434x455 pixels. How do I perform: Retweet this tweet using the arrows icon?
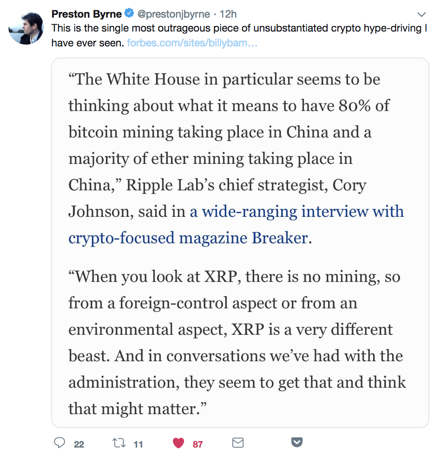(119, 443)
